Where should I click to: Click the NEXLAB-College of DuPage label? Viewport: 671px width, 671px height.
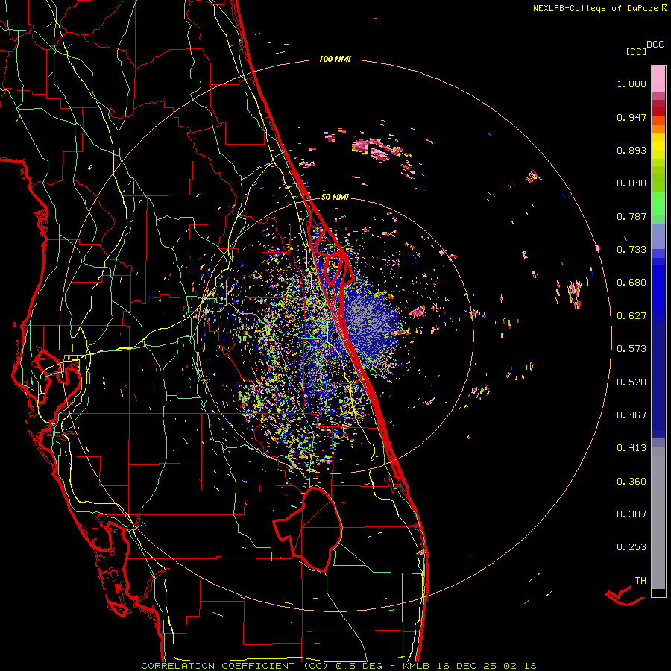pyautogui.click(x=595, y=8)
